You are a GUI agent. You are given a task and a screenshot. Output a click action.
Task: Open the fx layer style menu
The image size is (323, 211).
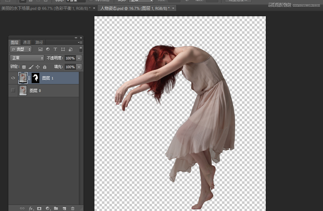(31, 208)
